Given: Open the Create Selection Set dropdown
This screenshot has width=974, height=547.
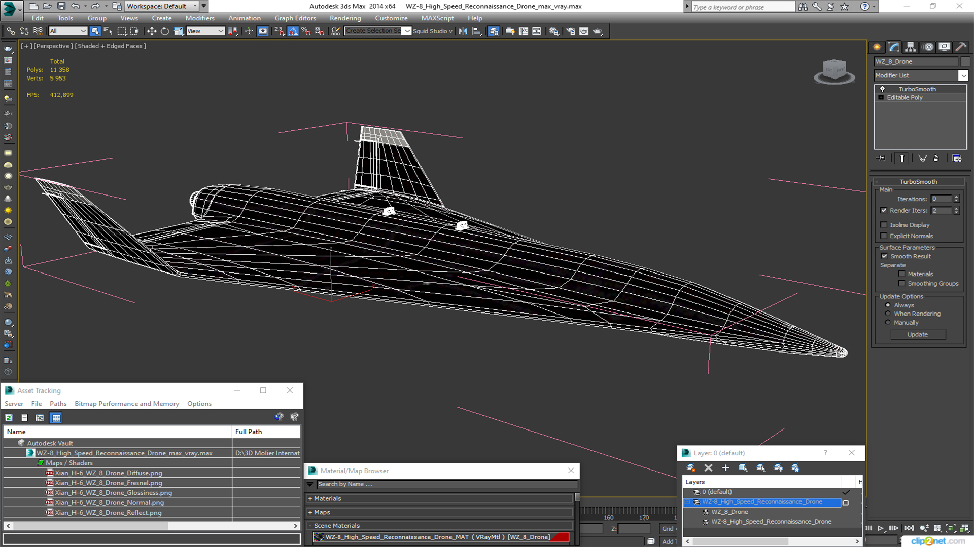Looking at the screenshot, I should tap(407, 31).
